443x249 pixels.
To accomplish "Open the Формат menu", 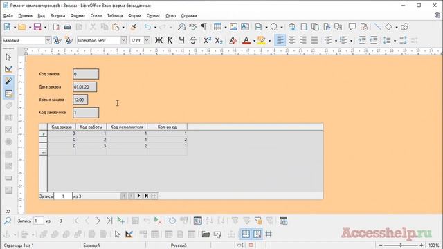I will pos(78,15).
